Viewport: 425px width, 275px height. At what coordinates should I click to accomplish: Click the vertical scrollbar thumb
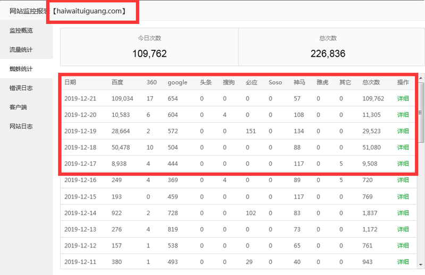421,112
